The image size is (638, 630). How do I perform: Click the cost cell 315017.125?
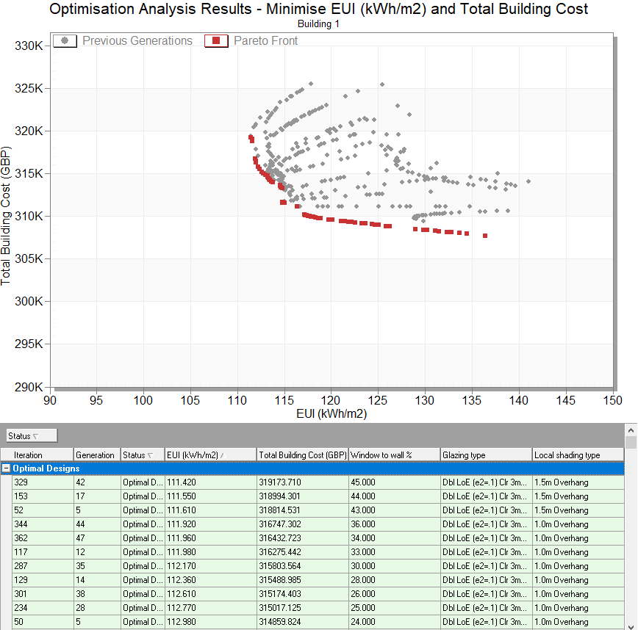pyautogui.click(x=302, y=608)
